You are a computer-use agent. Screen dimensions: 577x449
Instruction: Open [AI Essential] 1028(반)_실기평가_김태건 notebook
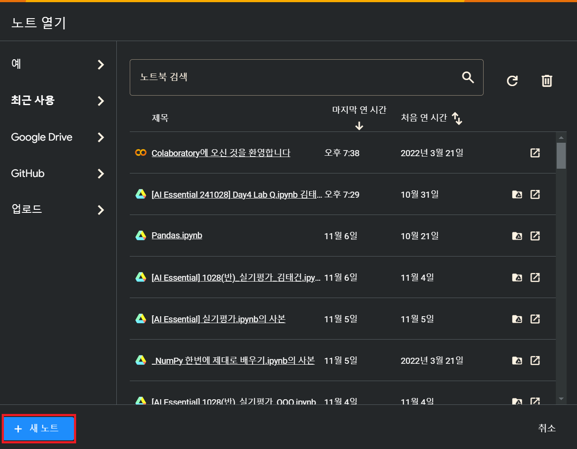click(236, 278)
